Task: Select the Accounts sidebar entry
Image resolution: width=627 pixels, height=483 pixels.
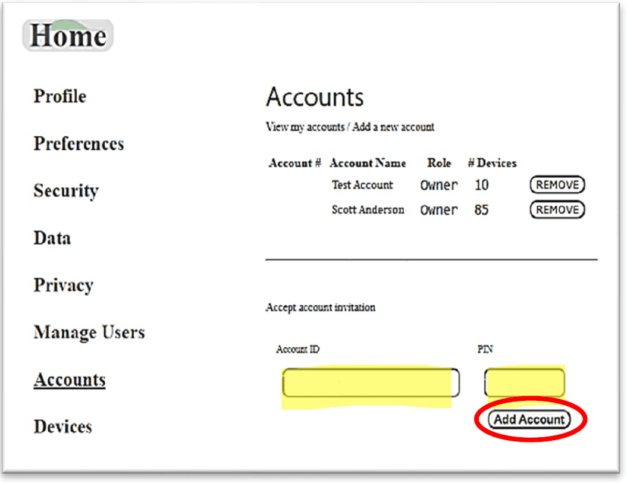Action: (x=69, y=379)
